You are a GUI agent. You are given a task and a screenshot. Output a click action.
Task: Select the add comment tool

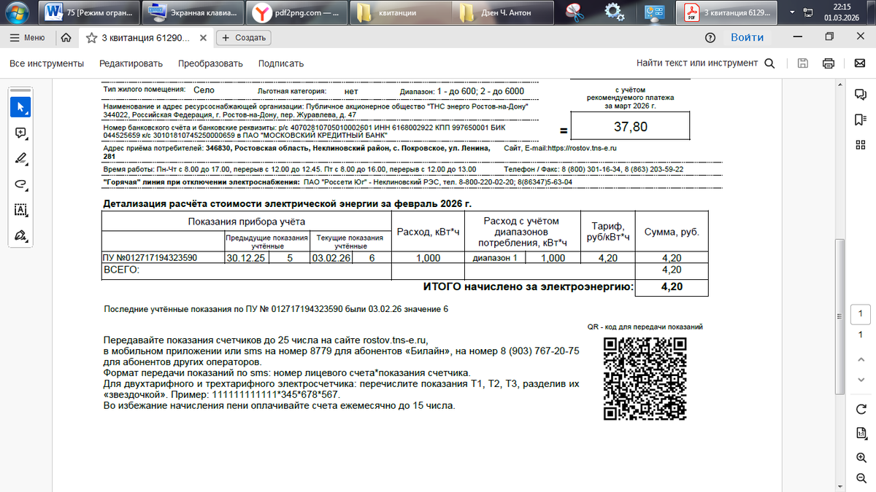click(x=20, y=133)
